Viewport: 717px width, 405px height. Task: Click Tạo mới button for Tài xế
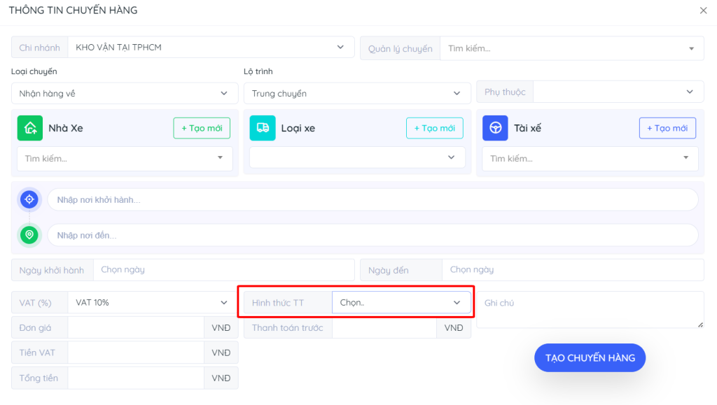point(667,128)
